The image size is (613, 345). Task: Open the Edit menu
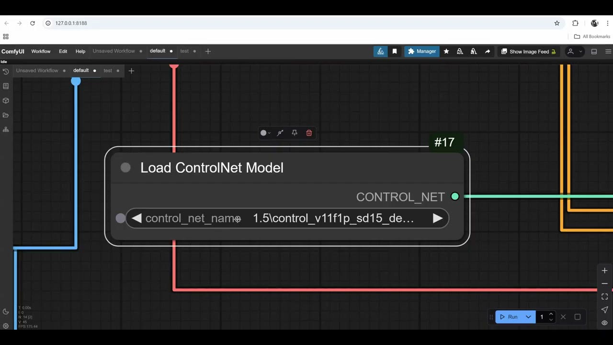click(63, 51)
